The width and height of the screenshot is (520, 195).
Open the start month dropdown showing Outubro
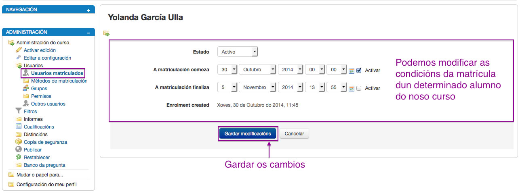(258, 70)
